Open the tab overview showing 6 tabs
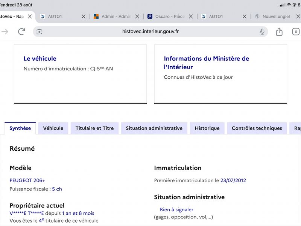The image size is (301, 226). [296, 32]
